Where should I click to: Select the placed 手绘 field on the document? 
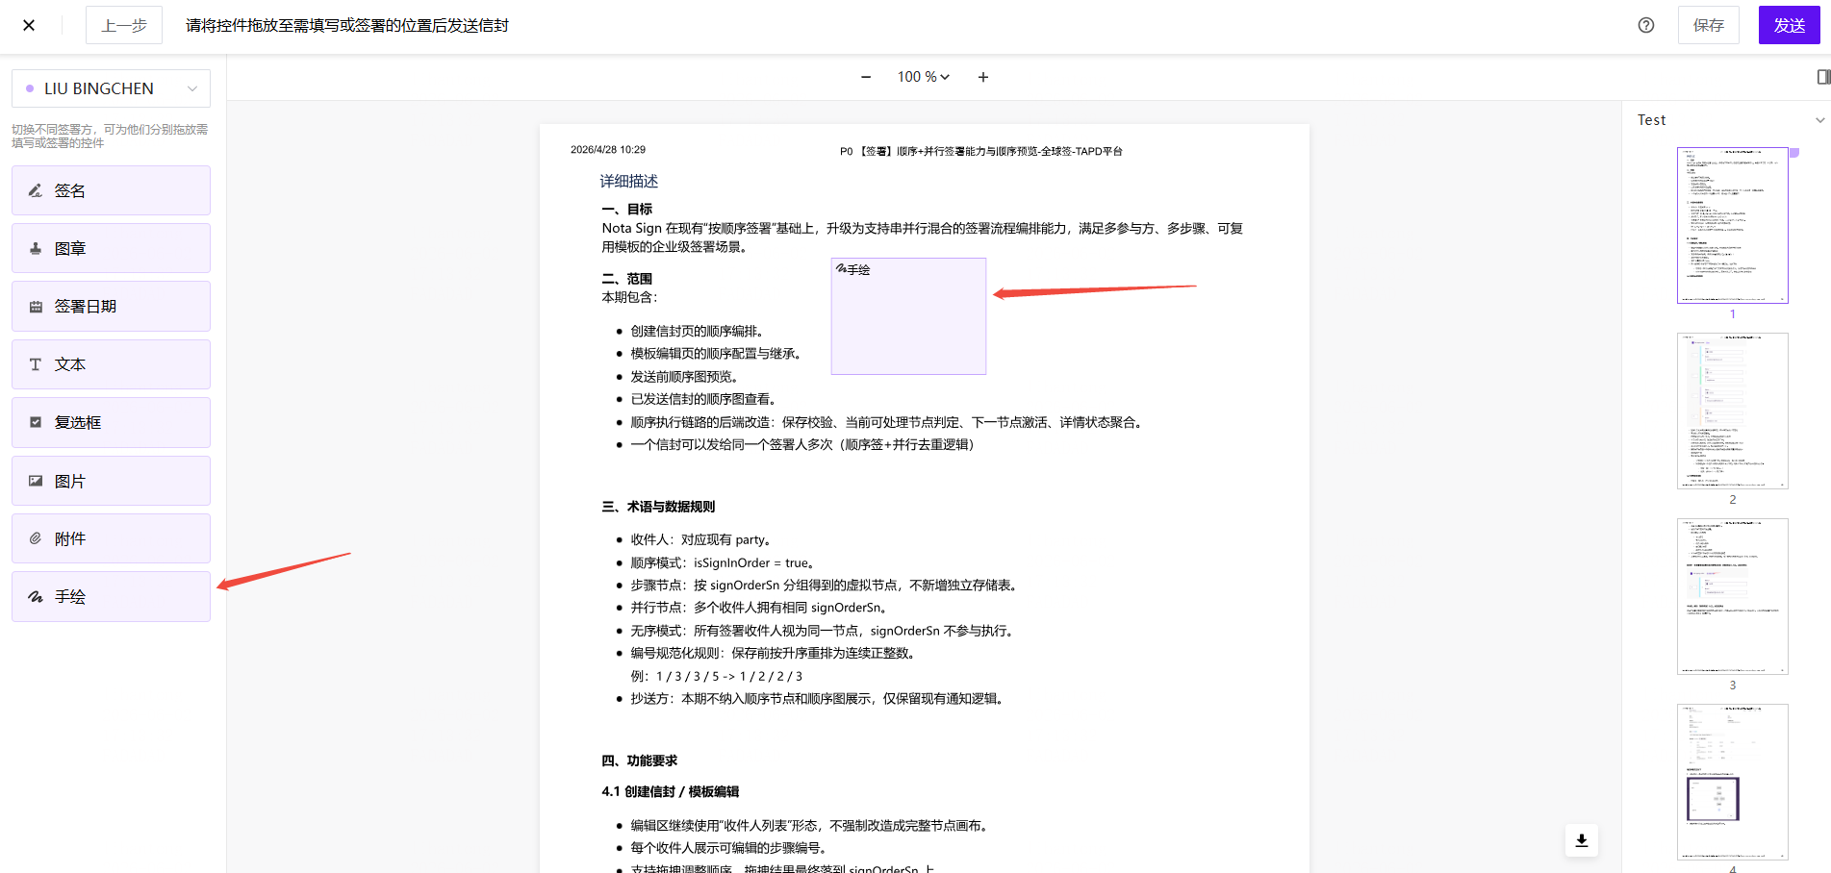point(908,316)
